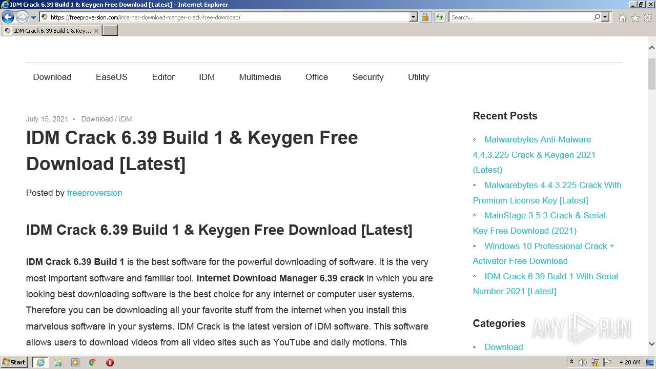Click the Recent Posts heading
This screenshot has height=369, width=656.
click(x=505, y=116)
